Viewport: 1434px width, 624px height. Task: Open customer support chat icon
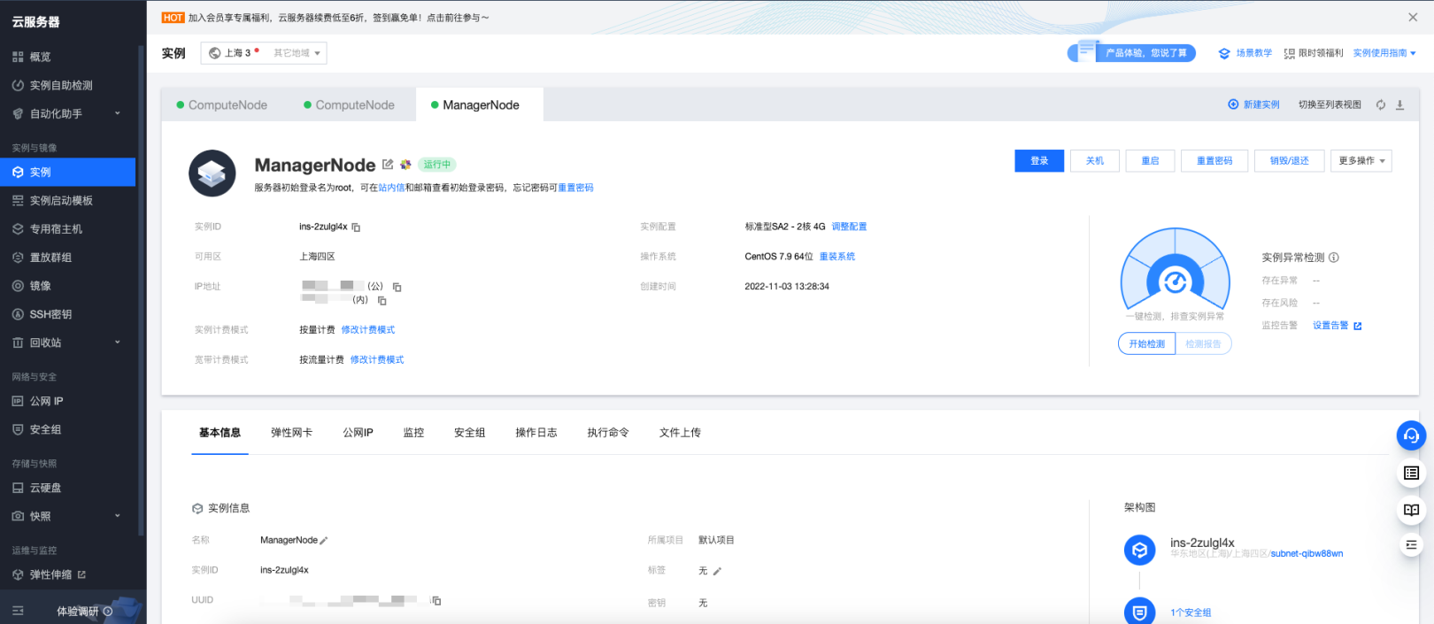coord(1411,435)
